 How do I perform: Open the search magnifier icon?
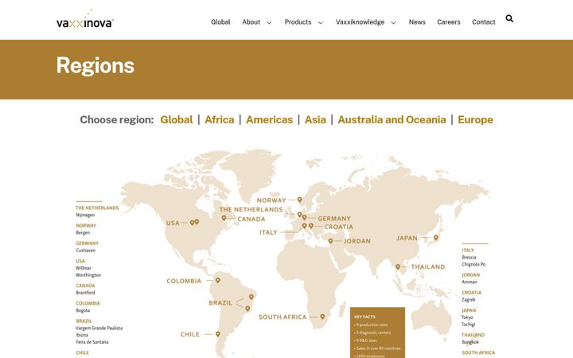(509, 18)
